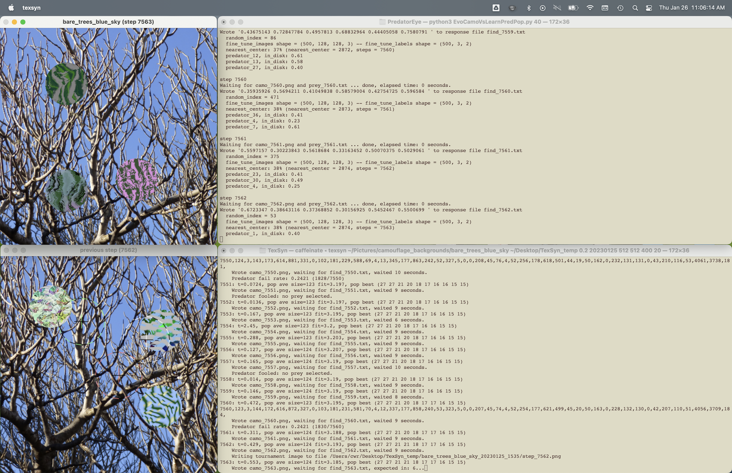Screen dimensions: 732x473
Task: Click the previous step (7562) window title
Action: (x=108, y=250)
